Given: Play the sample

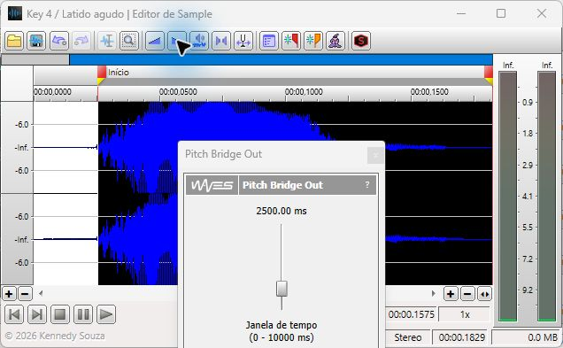Looking at the screenshot, I should click(x=106, y=314).
